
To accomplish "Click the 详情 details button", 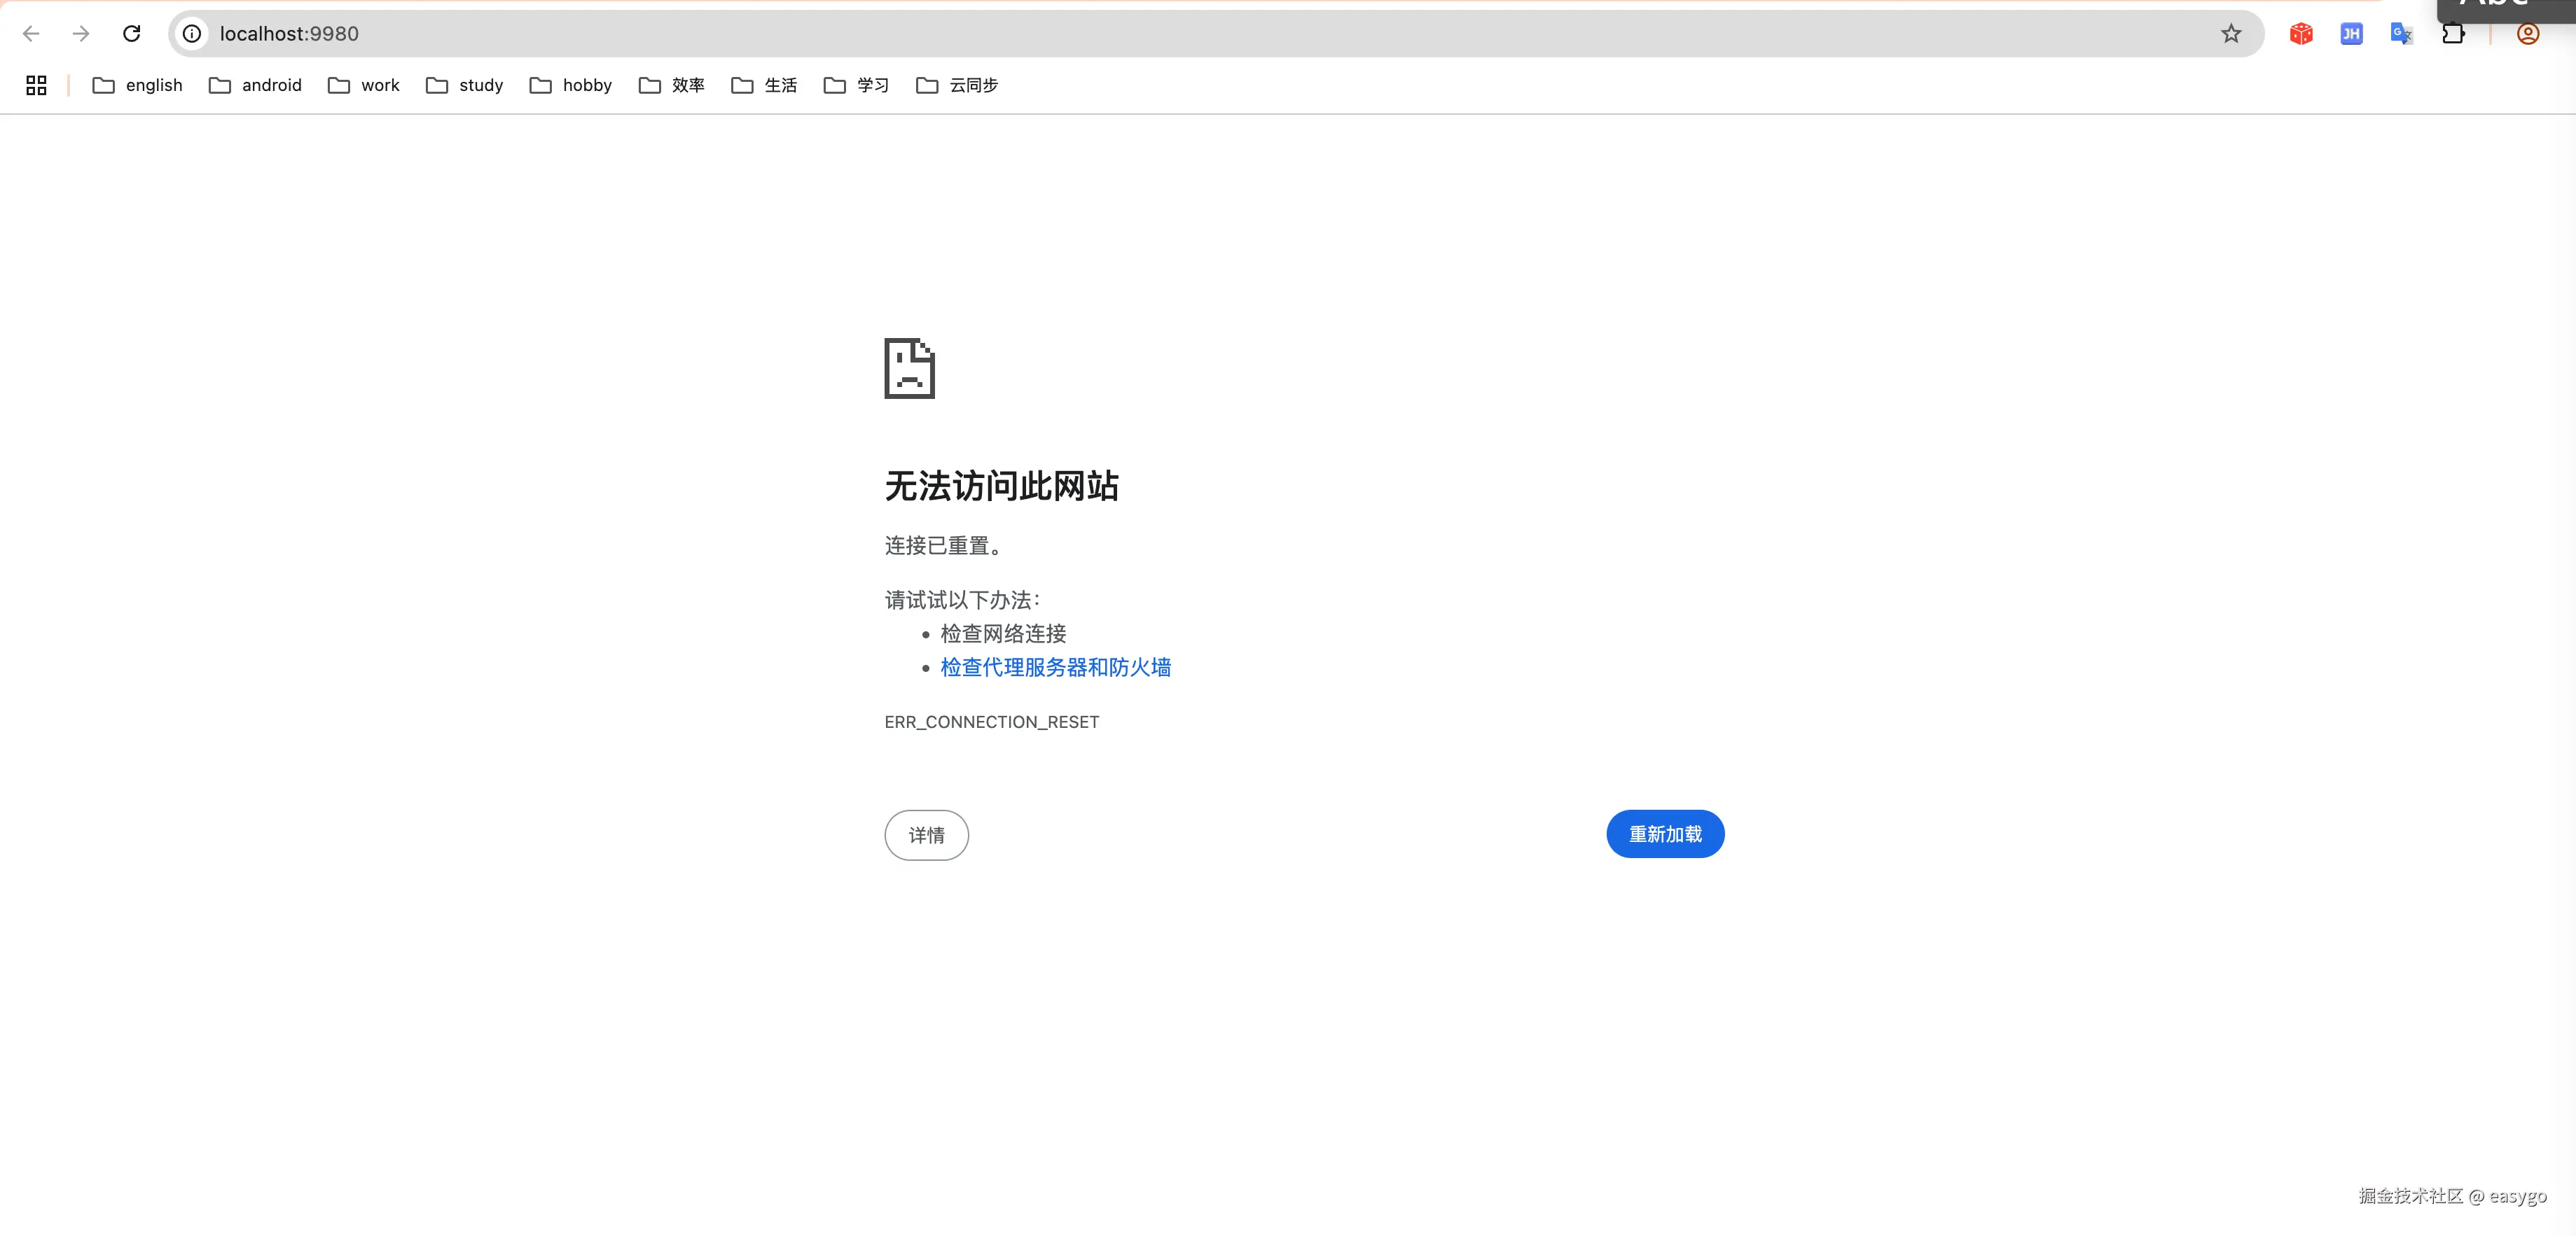I will (926, 836).
